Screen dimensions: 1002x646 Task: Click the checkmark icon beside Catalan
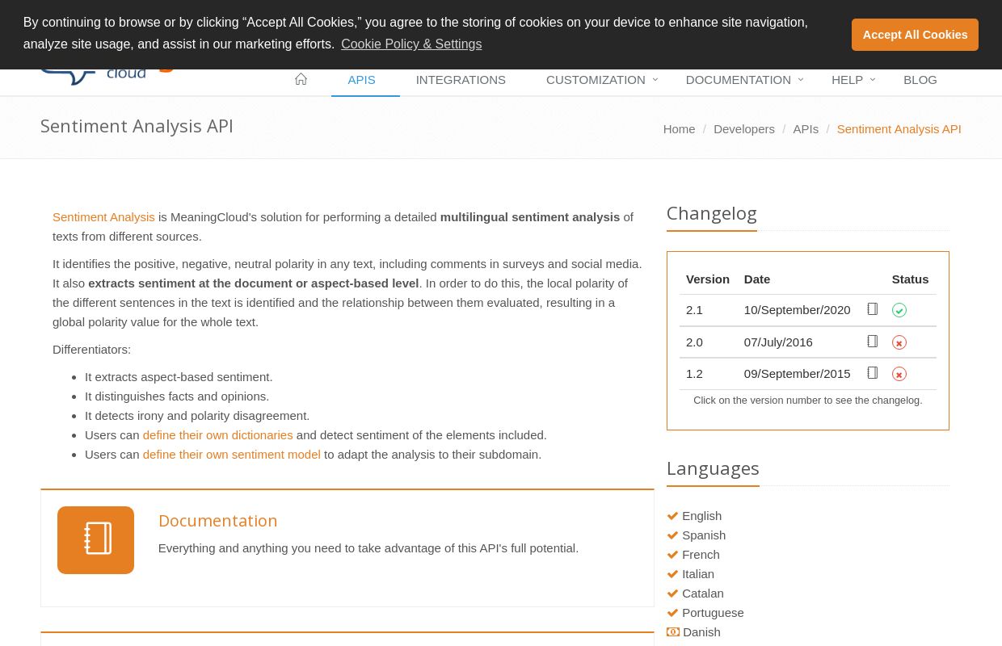[x=672, y=594]
